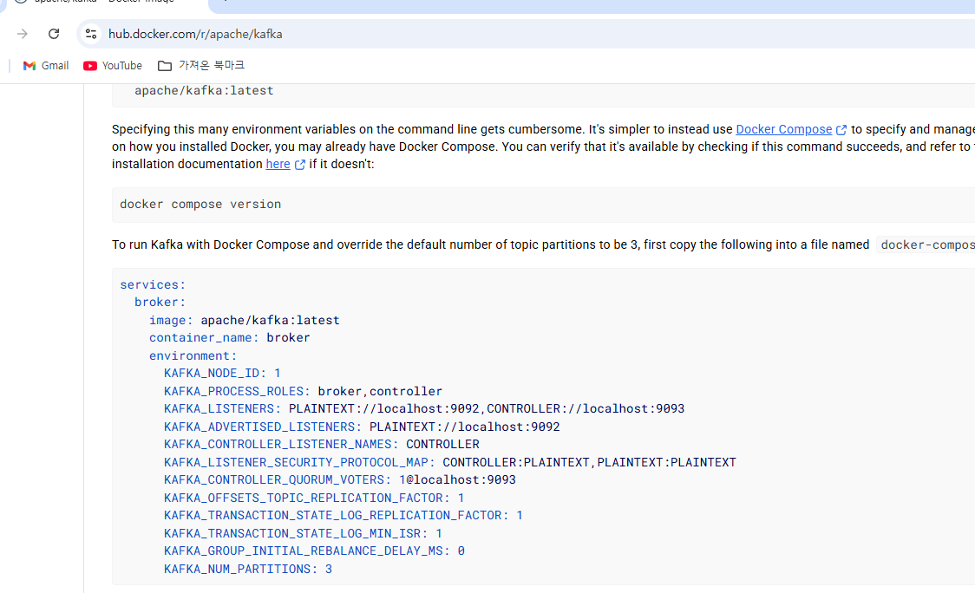Click the KAFKA_PROCESS_ROLES line

[x=303, y=391]
